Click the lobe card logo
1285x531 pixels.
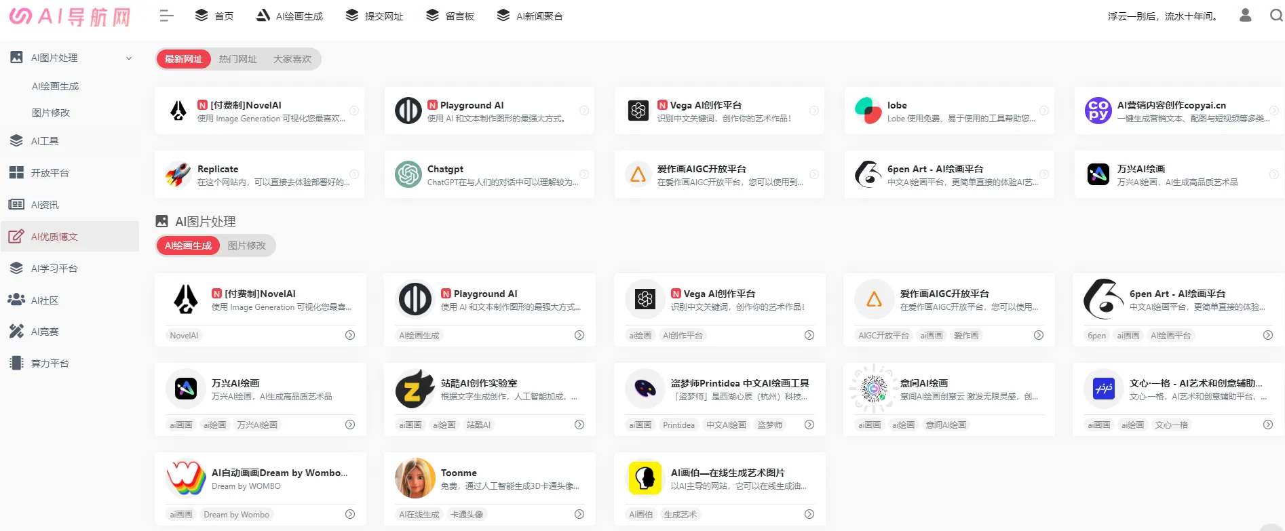pyautogui.click(x=868, y=111)
